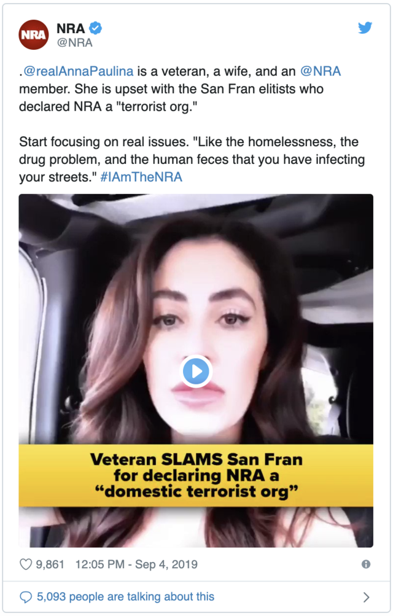Click the @NRA handle under the name
Image resolution: width=393 pixels, height=616 pixels.
[x=74, y=42]
